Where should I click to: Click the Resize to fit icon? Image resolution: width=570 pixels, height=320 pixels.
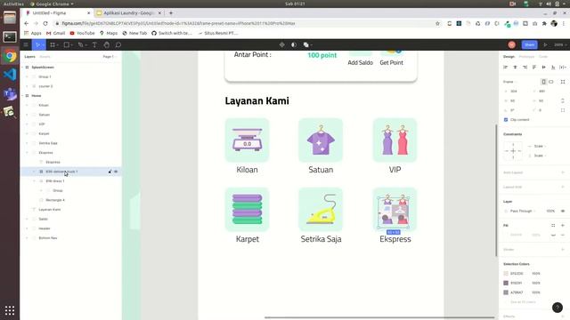coord(563,82)
